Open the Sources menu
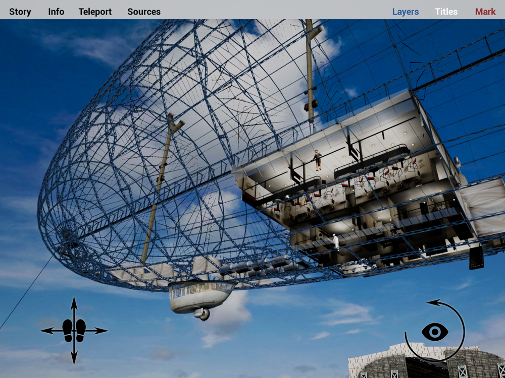The width and height of the screenshot is (505, 378). [143, 12]
